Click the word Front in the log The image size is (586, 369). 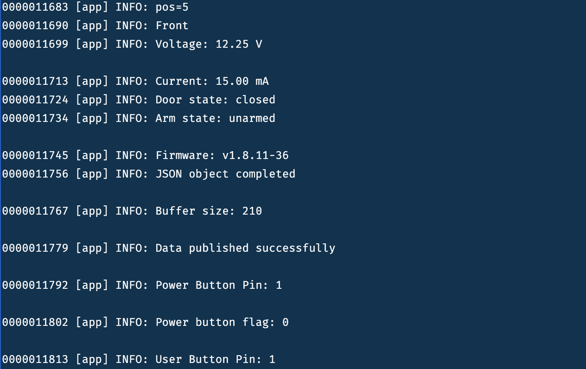pos(172,26)
